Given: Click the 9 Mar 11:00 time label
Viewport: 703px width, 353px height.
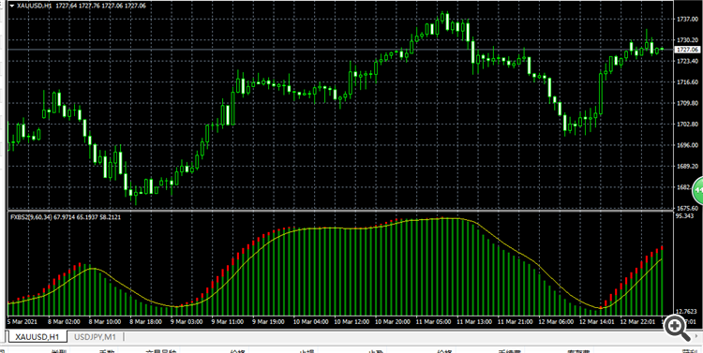Looking at the screenshot, I should pyautogui.click(x=227, y=322).
